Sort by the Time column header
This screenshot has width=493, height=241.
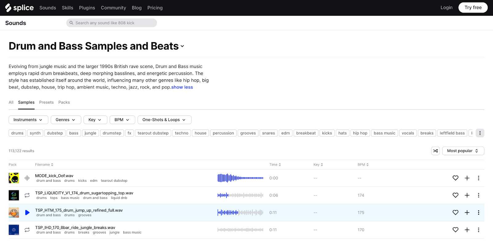point(275,165)
